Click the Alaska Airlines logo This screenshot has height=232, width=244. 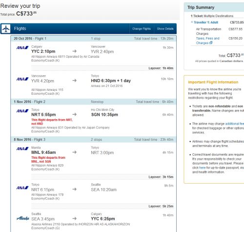coord(23,218)
